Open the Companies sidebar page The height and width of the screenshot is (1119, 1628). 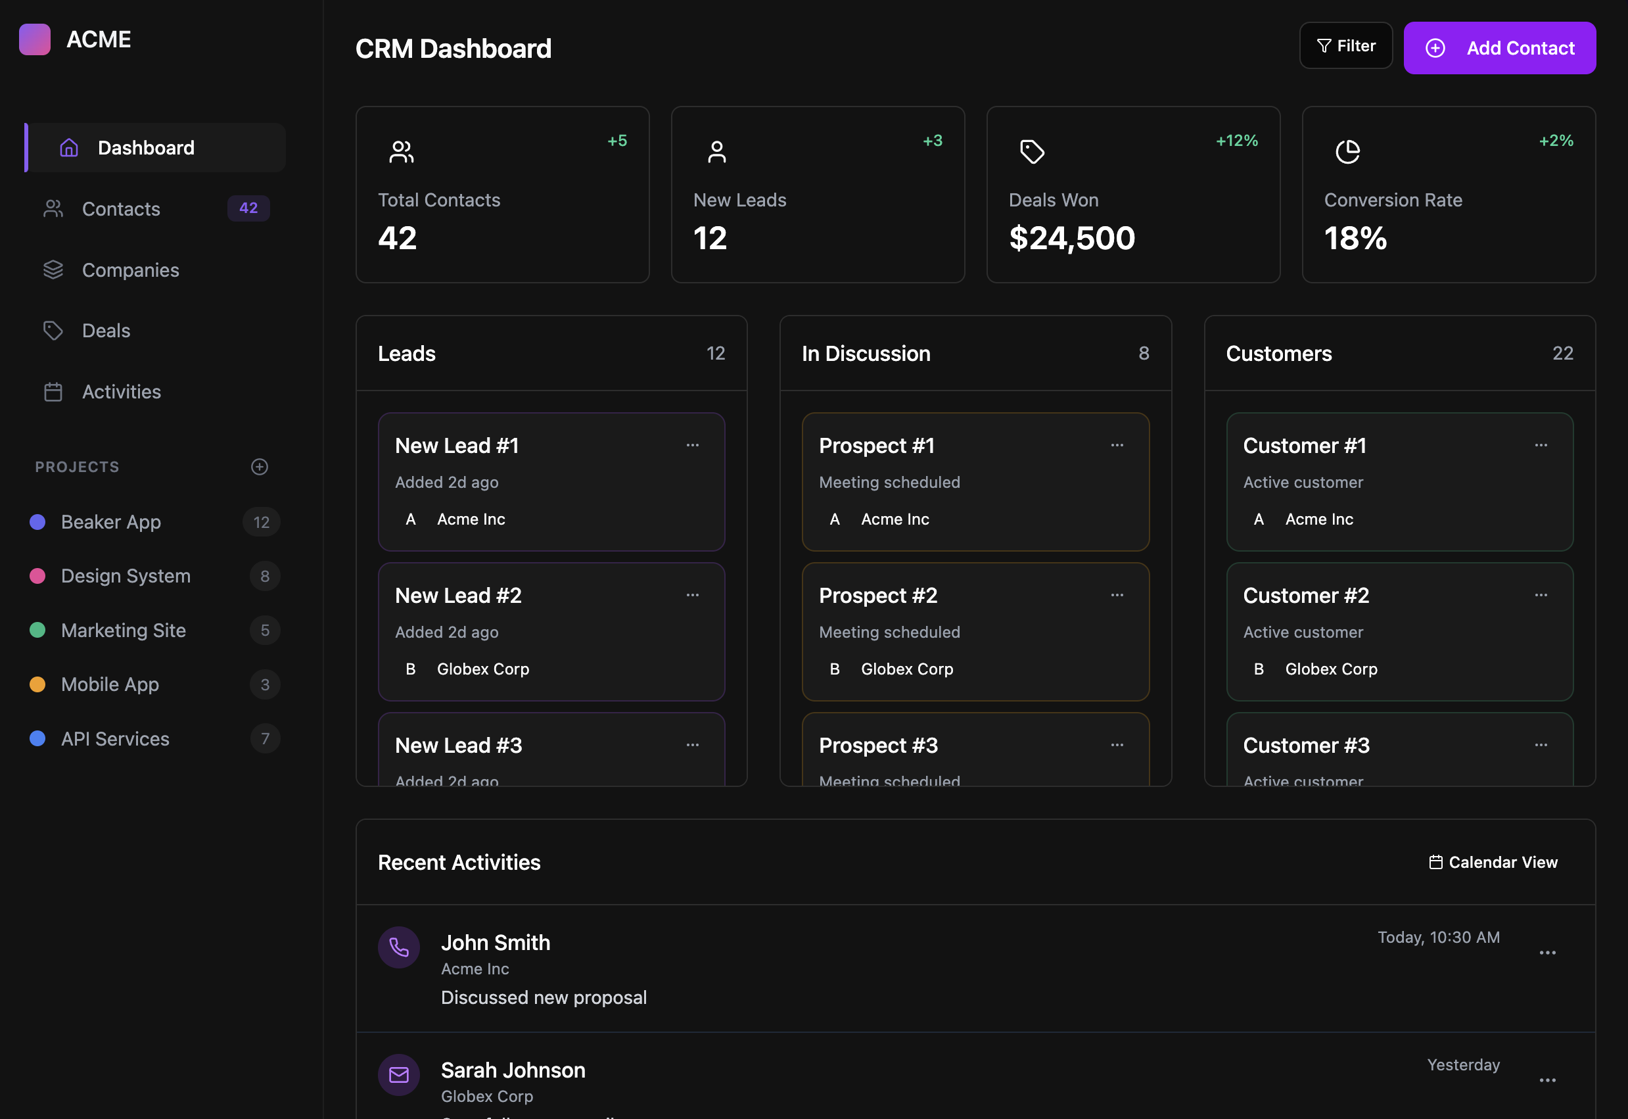[x=130, y=270]
